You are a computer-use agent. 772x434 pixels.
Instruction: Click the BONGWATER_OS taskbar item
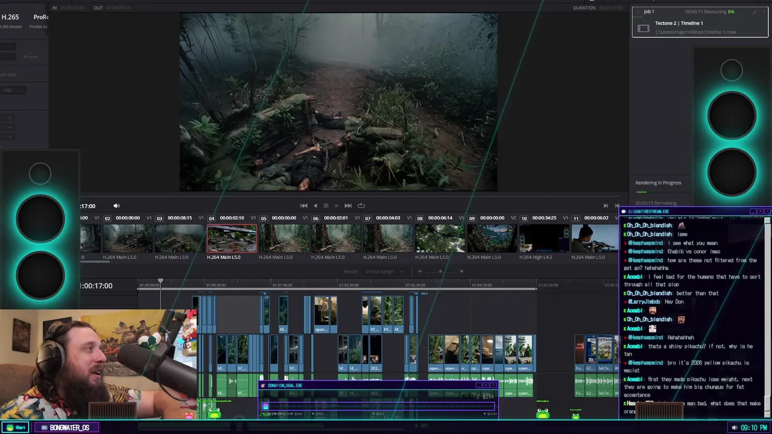[x=67, y=427]
